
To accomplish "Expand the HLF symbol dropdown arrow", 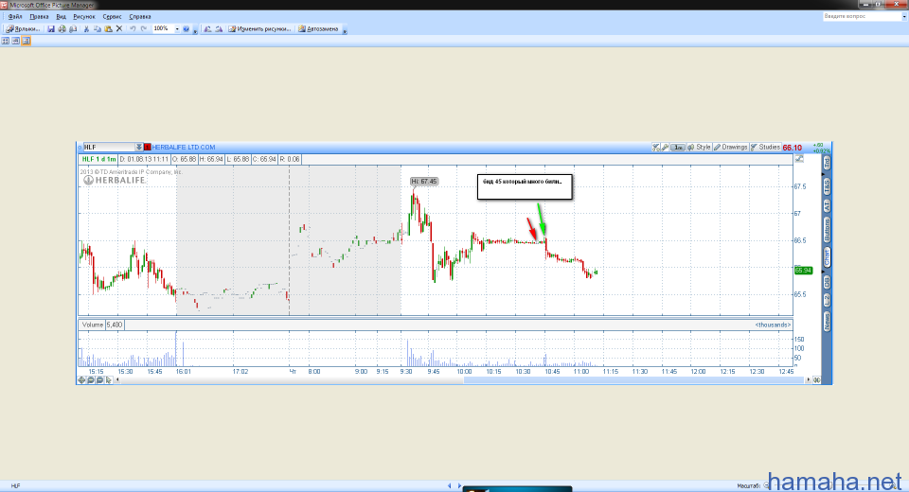I will (139, 148).
